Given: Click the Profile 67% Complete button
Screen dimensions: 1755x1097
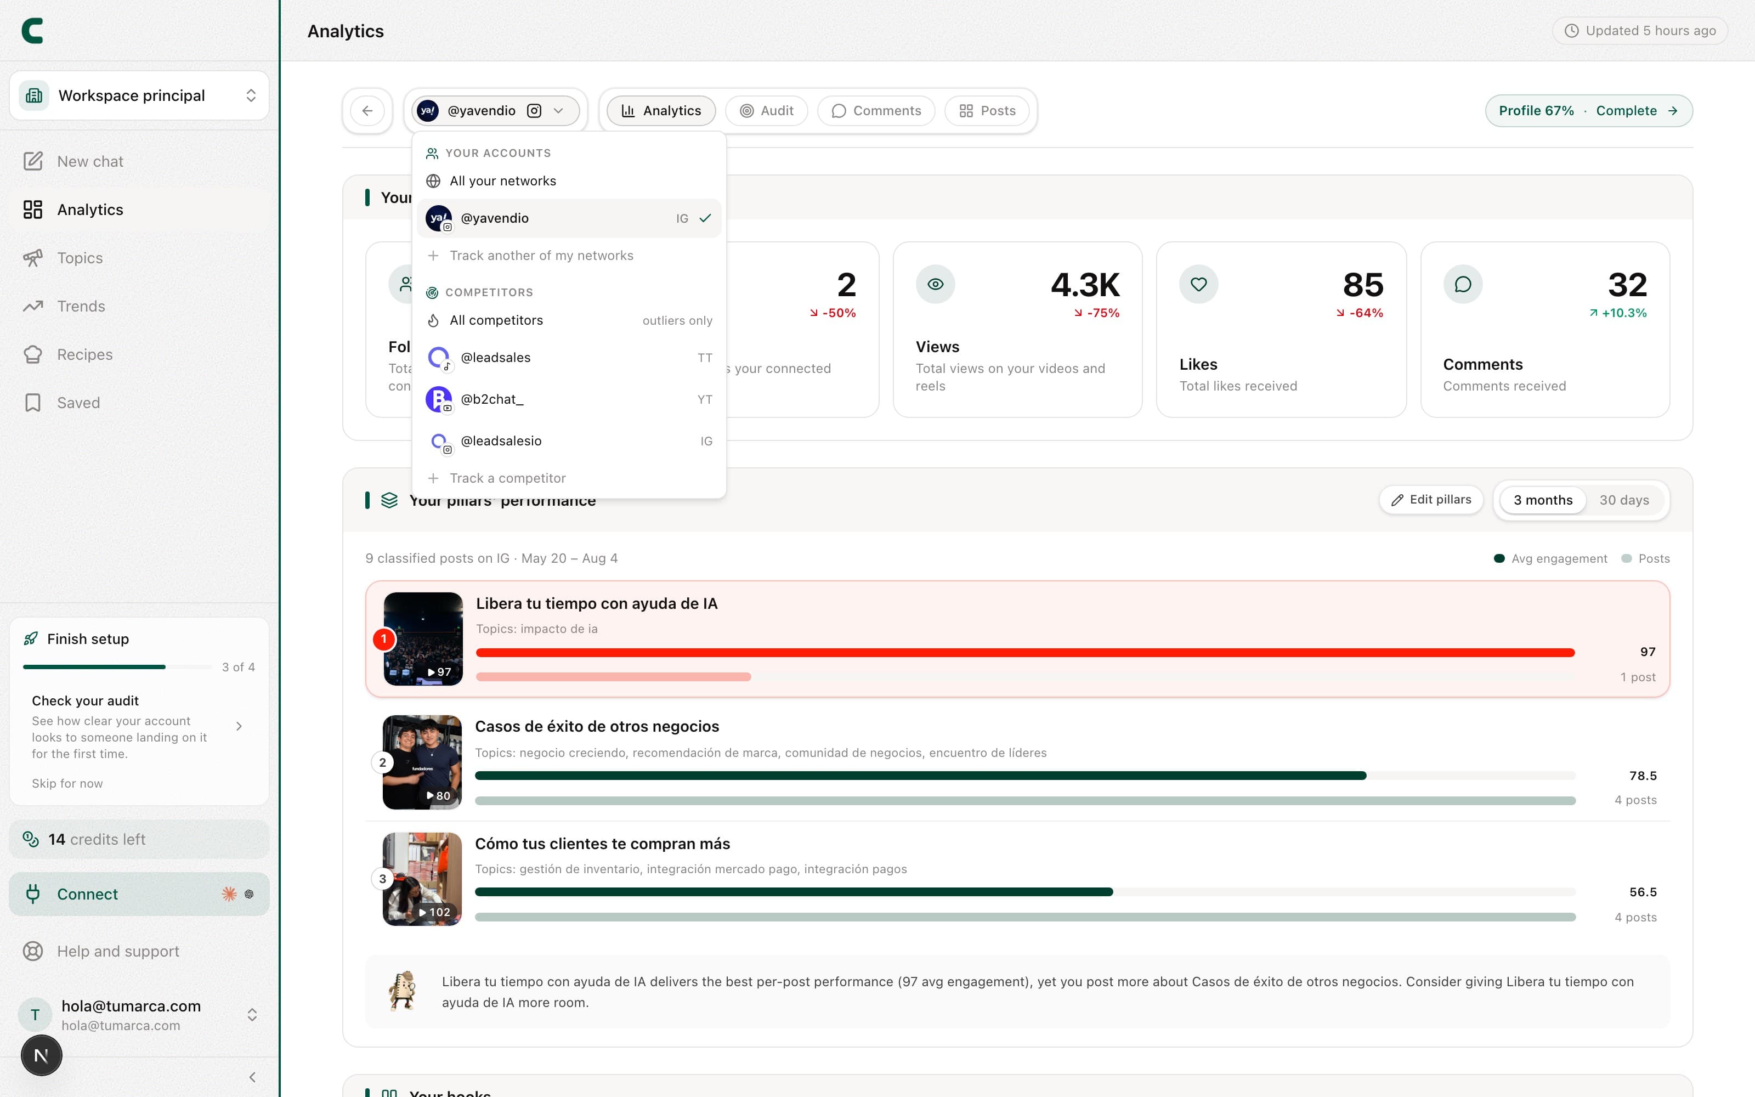Looking at the screenshot, I should pyautogui.click(x=1589, y=111).
